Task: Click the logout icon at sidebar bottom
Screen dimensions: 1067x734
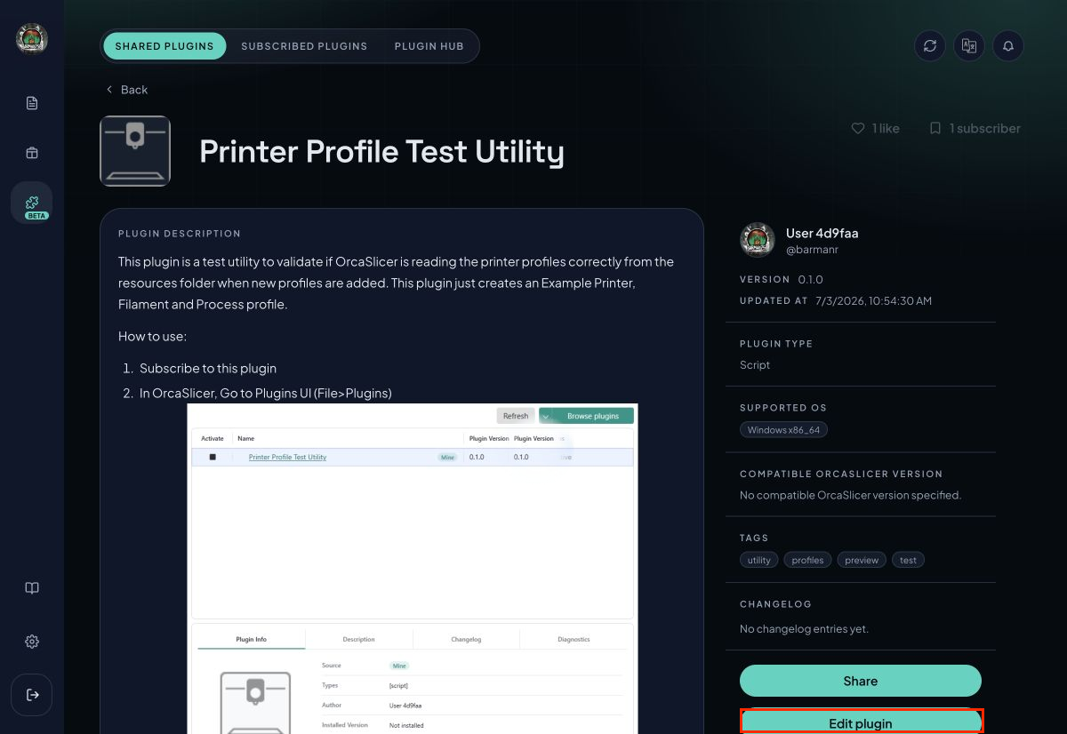Action: 32,695
